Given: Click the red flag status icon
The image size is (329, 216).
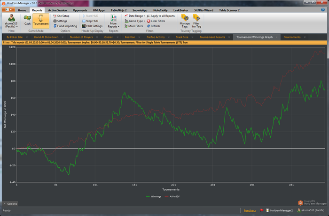Looking at the screenshot, I should coord(262,210).
